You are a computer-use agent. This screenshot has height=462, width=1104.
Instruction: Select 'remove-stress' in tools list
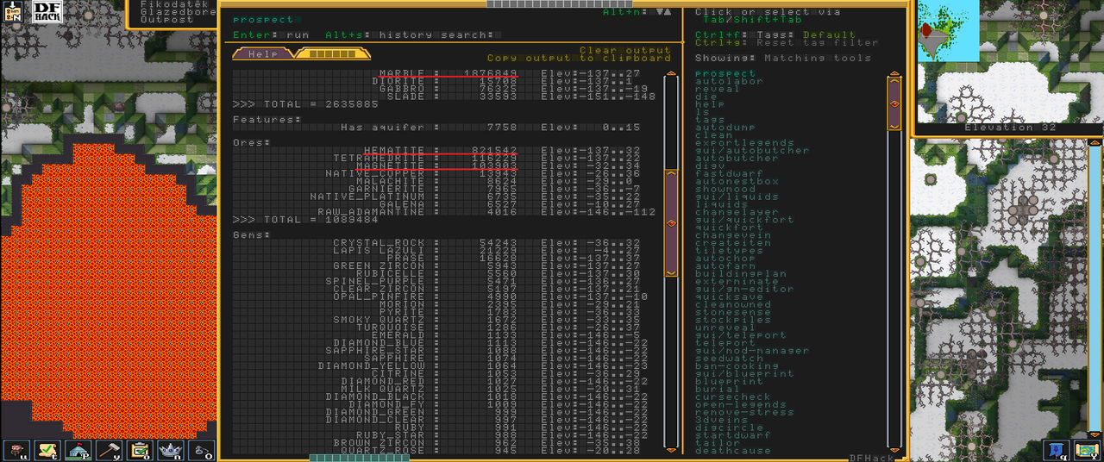tap(744, 414)
